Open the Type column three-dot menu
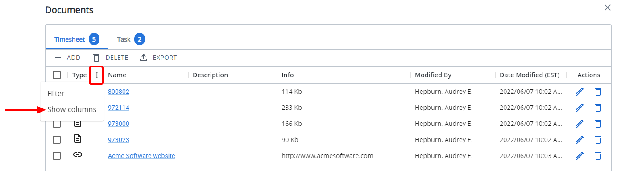The image size is (617, 171). [97, 75]
